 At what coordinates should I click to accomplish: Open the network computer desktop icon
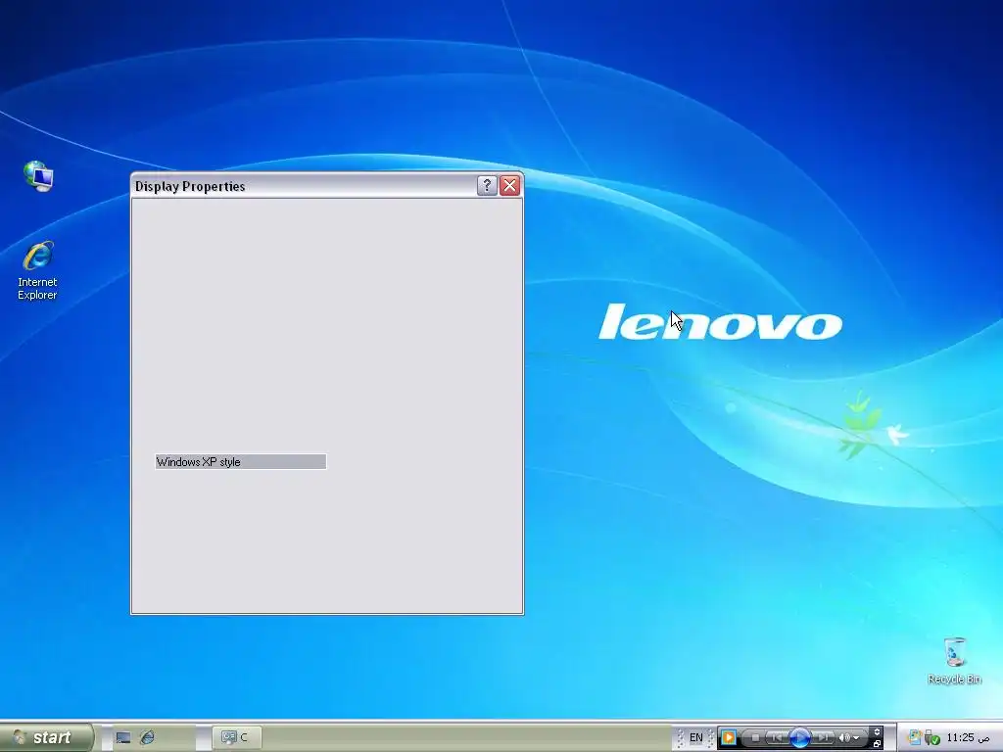point(38,176)
